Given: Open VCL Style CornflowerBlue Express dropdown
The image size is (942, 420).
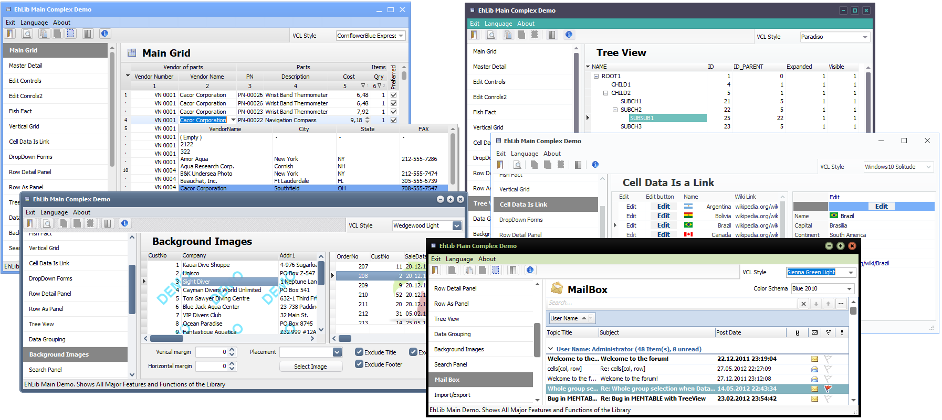Looking at the screenshot, I should 401,36.
